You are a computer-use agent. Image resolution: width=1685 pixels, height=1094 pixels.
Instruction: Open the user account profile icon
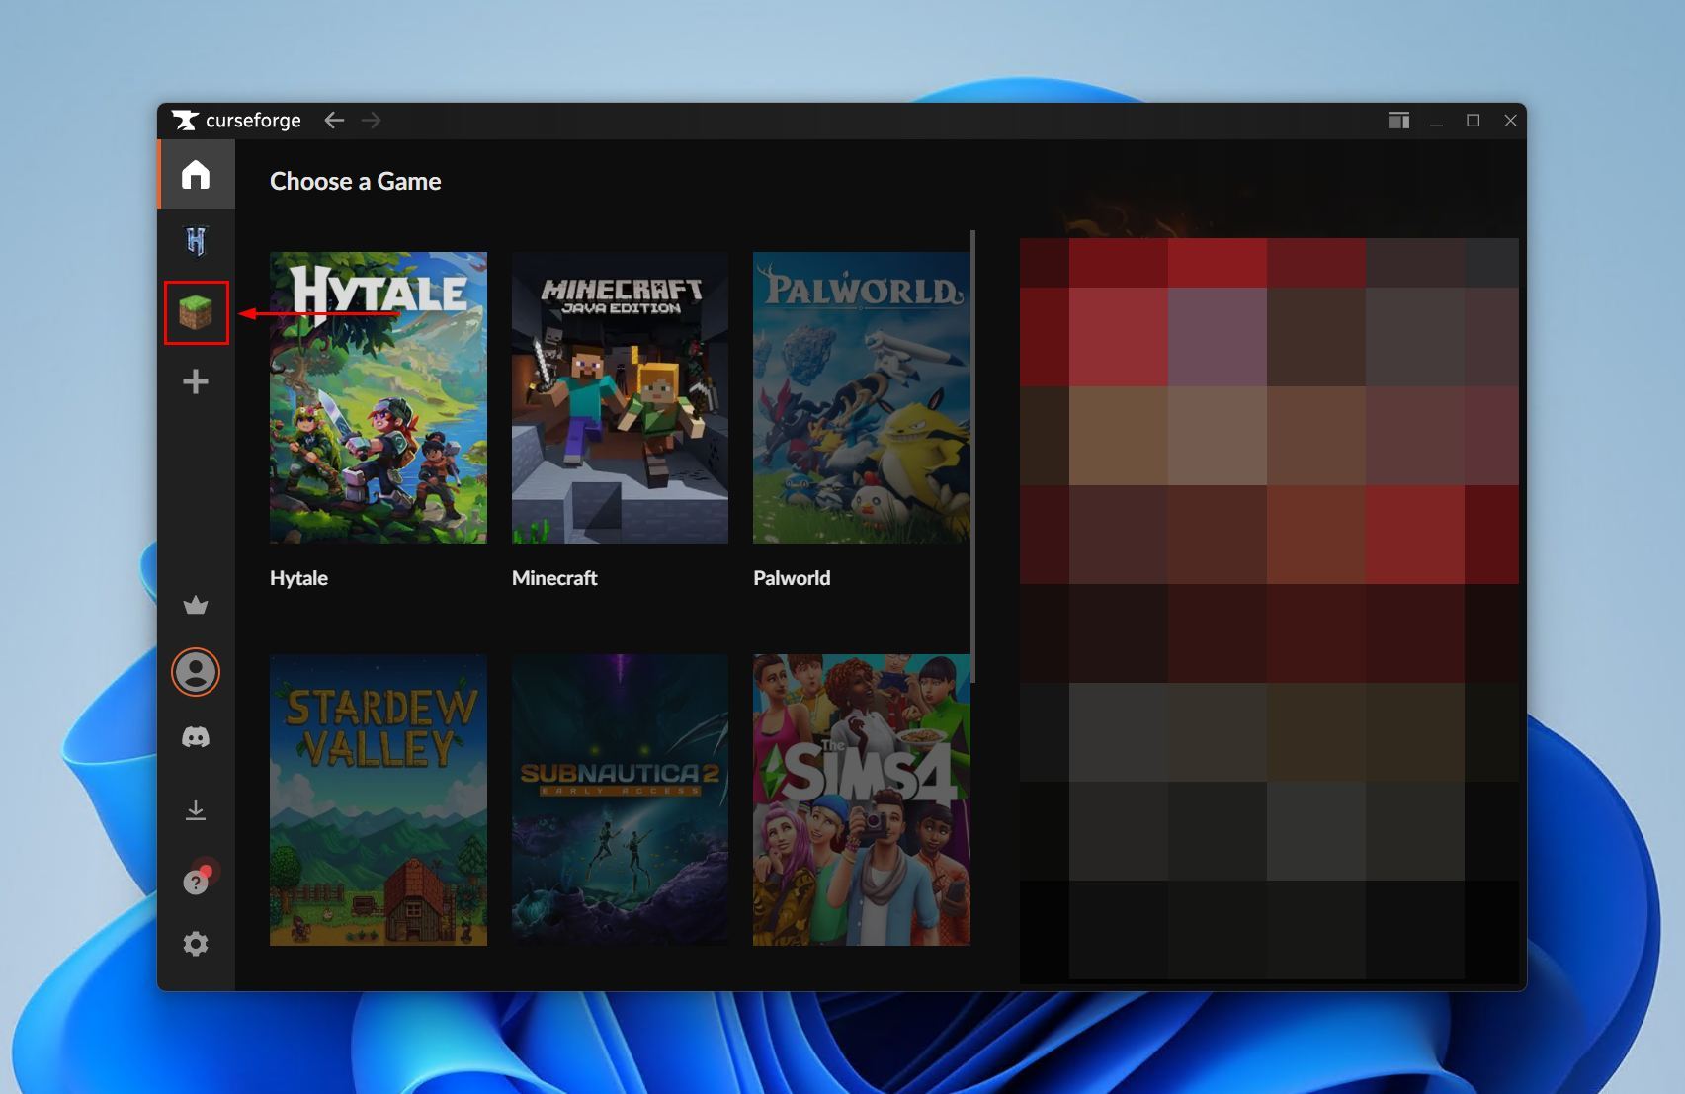click(x=196, y=672)
